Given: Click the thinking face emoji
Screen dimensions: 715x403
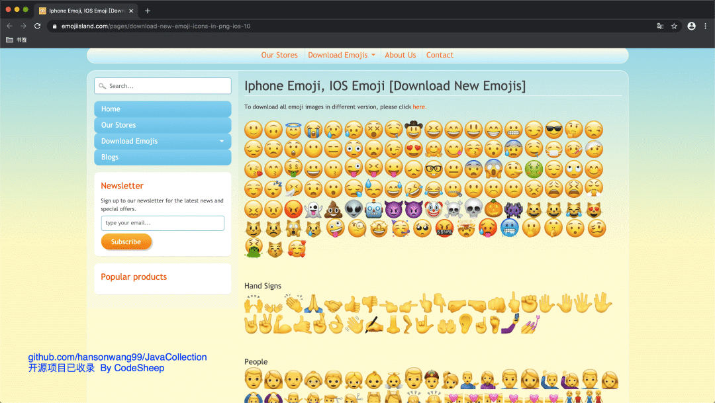Looking at the screenshot, I should 573,130.
